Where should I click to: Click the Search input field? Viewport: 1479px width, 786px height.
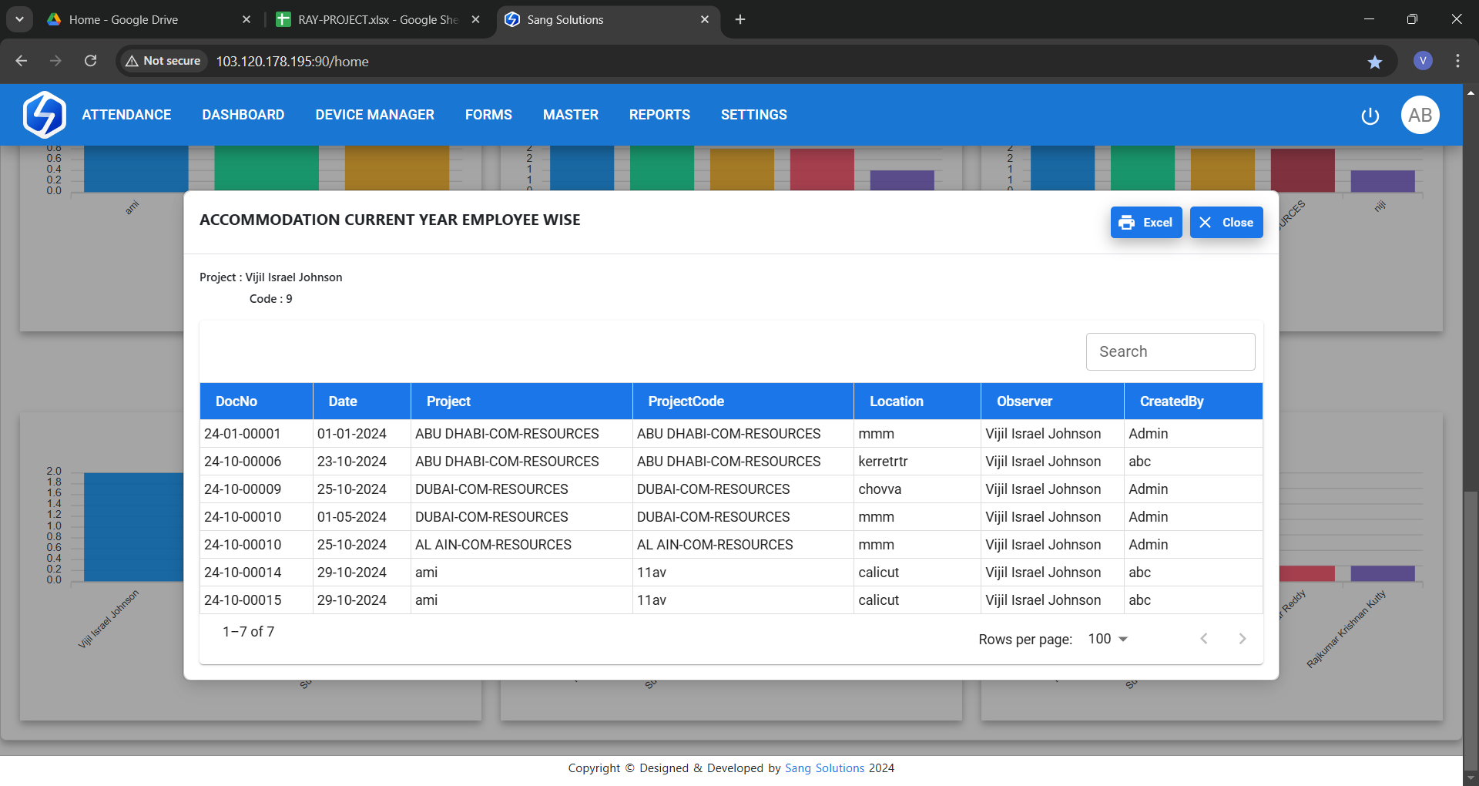[1170, 351]
